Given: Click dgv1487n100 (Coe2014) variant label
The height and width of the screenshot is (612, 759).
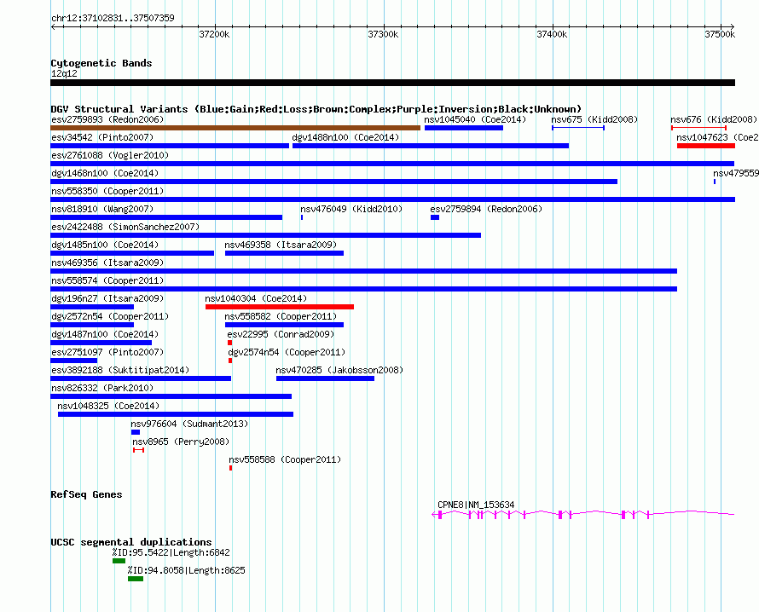Looking at the screenshot, I should tap(105, 334).
